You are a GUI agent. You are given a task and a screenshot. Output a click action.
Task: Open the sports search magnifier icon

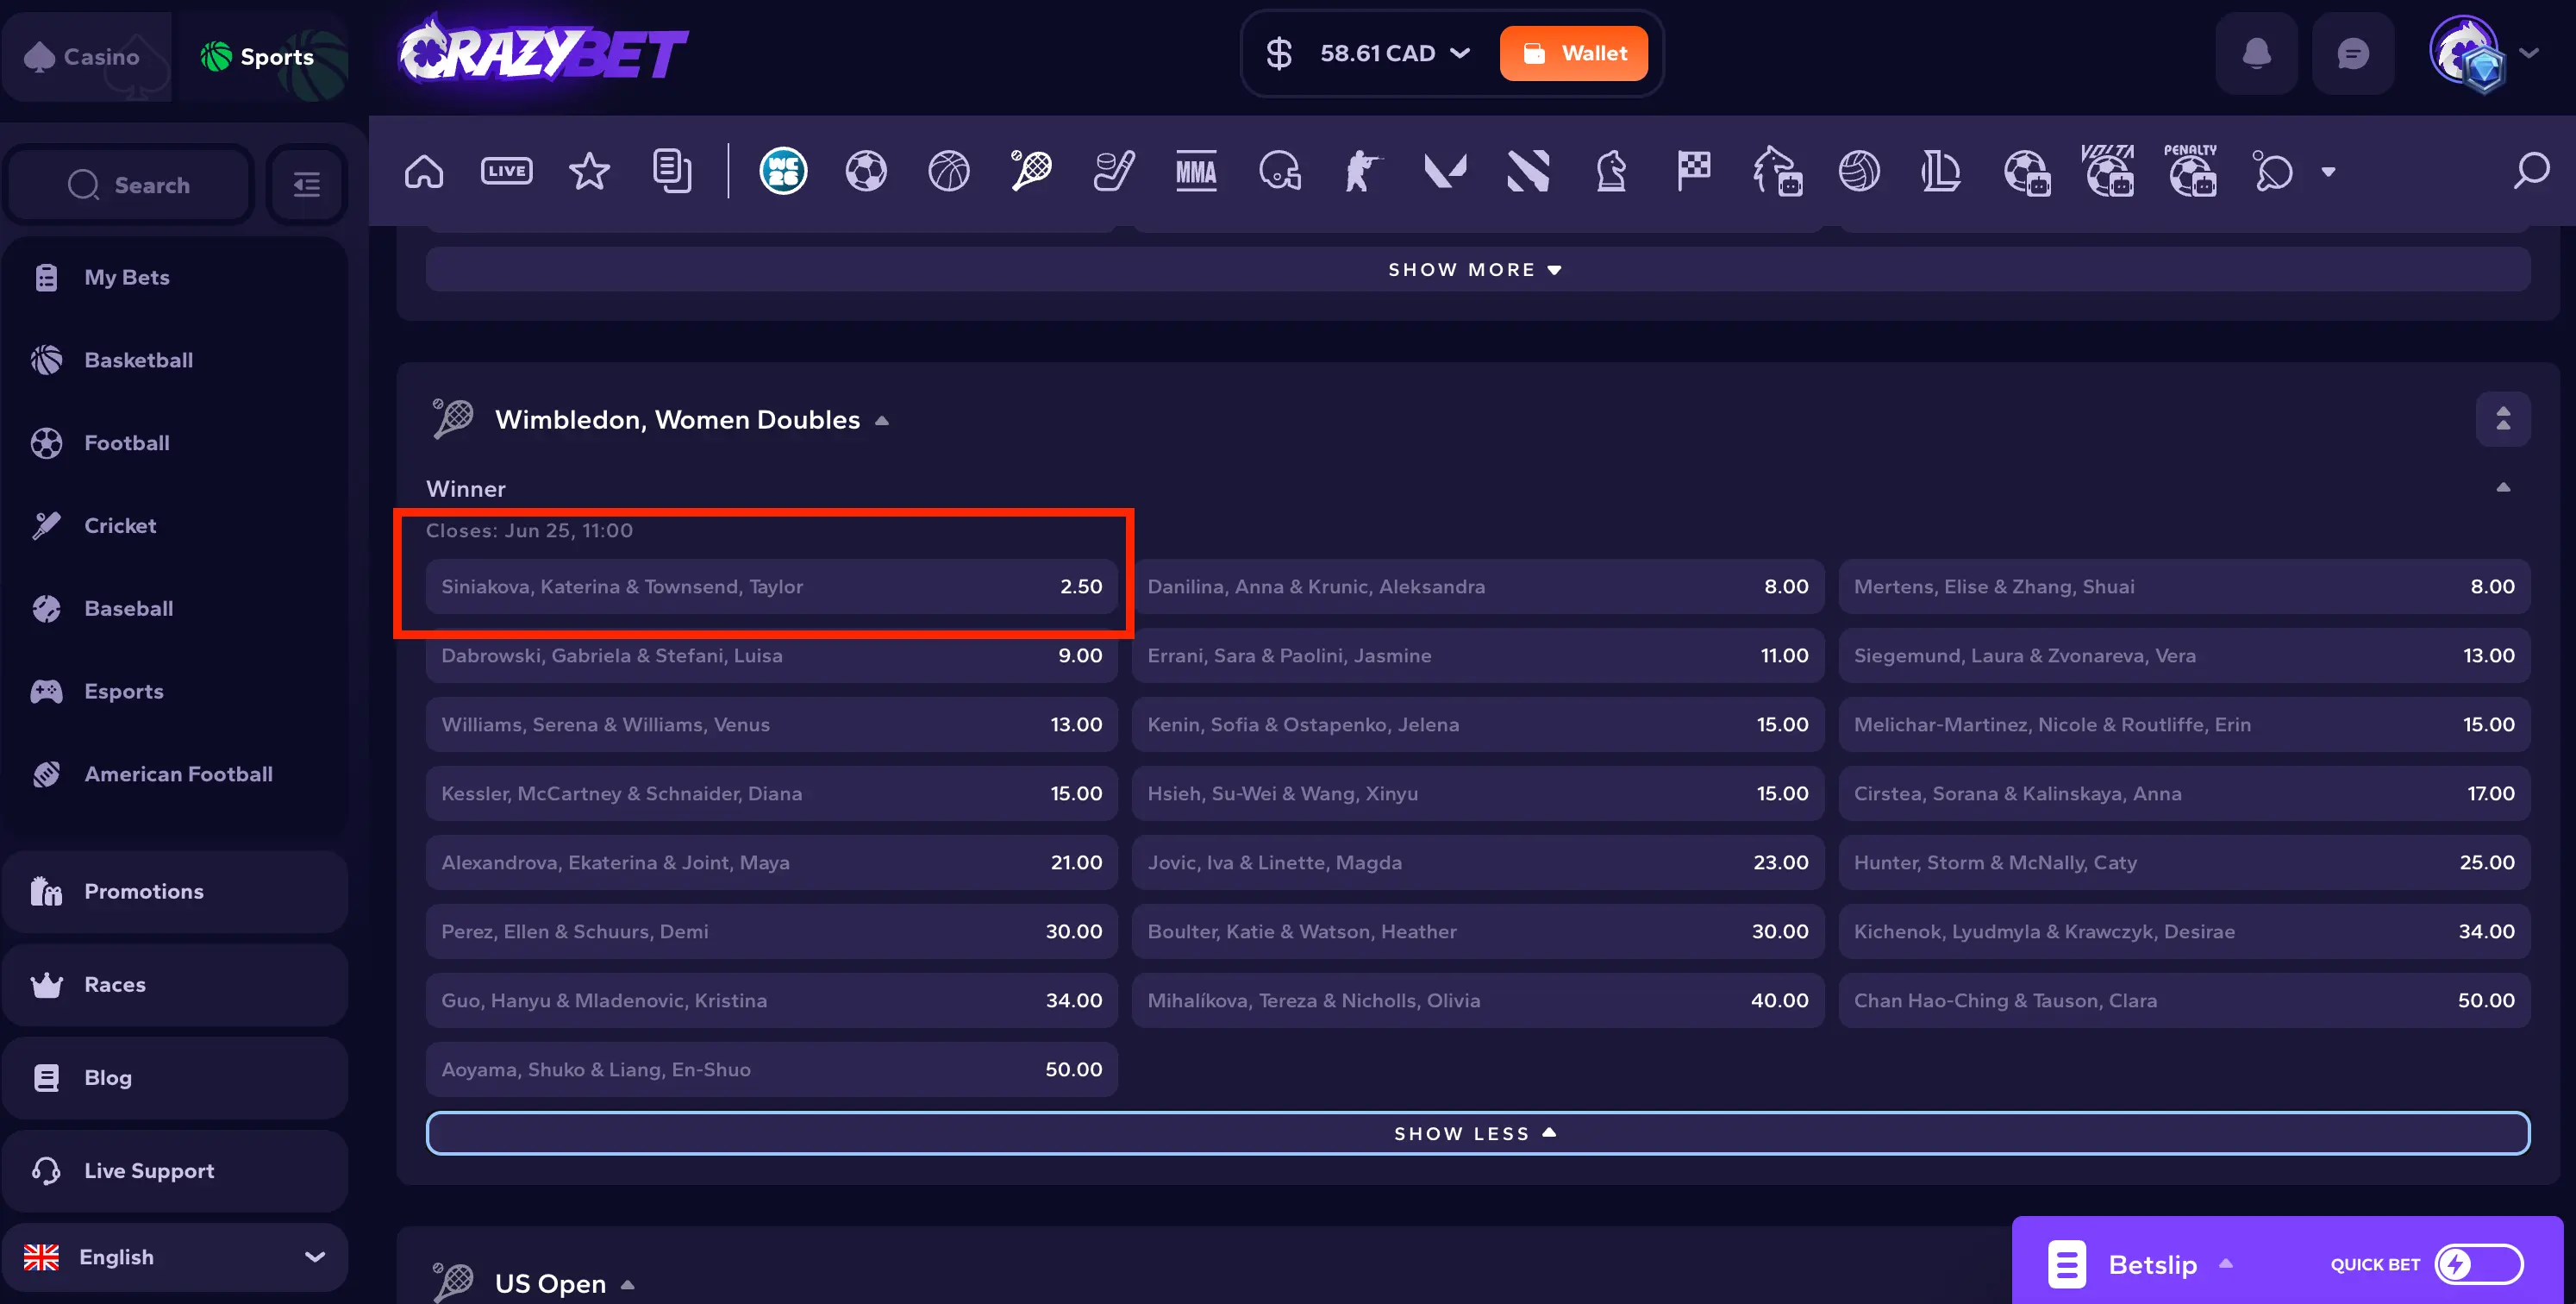pyautogui.click(x=2531, y=171)
